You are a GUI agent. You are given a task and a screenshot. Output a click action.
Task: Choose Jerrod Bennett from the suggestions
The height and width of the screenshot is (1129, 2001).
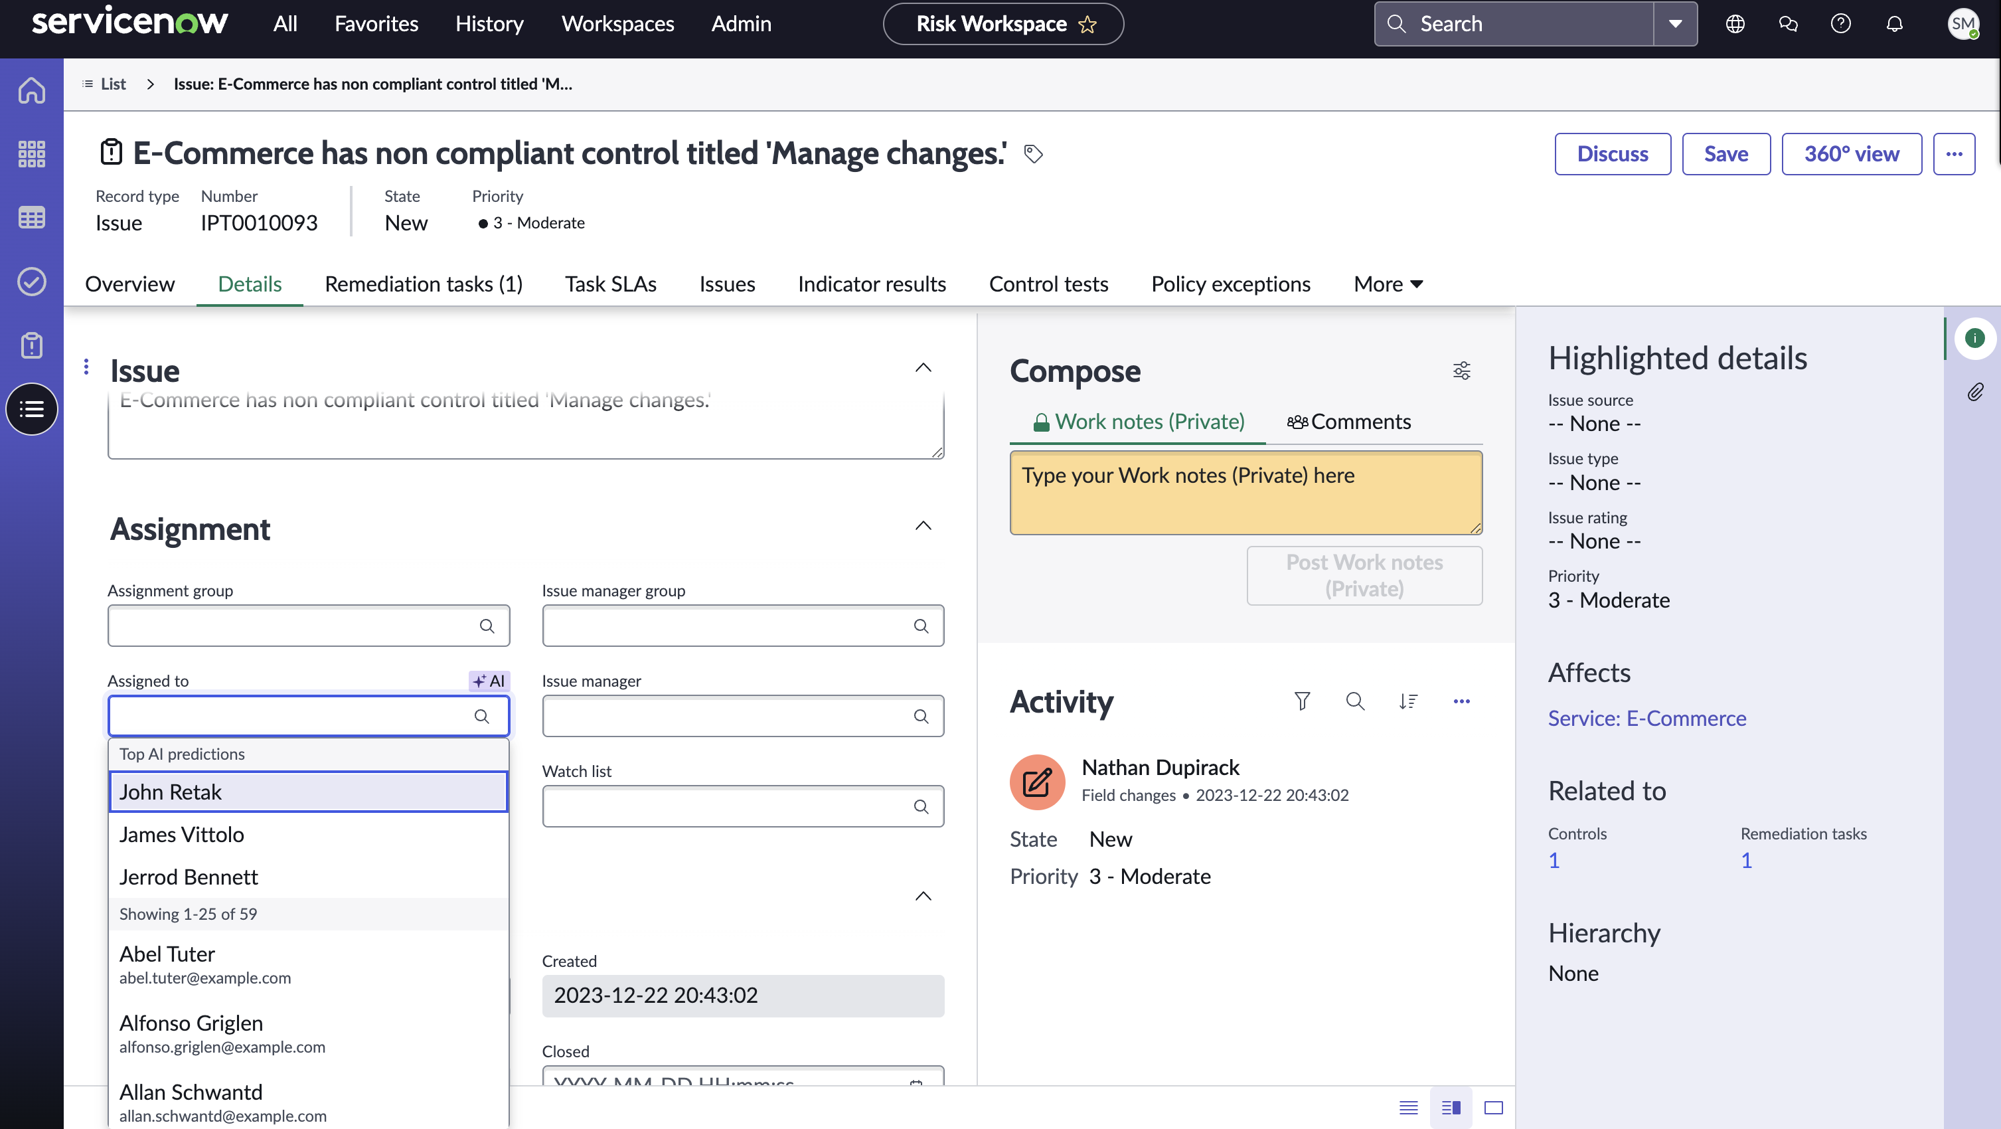pos(309,877)
